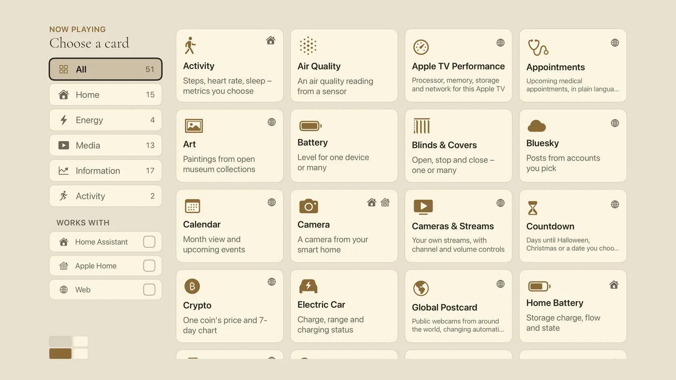Click the 'Posts from accounts you pick' description
Screen dimensions: 676x380
click(563, 163)
